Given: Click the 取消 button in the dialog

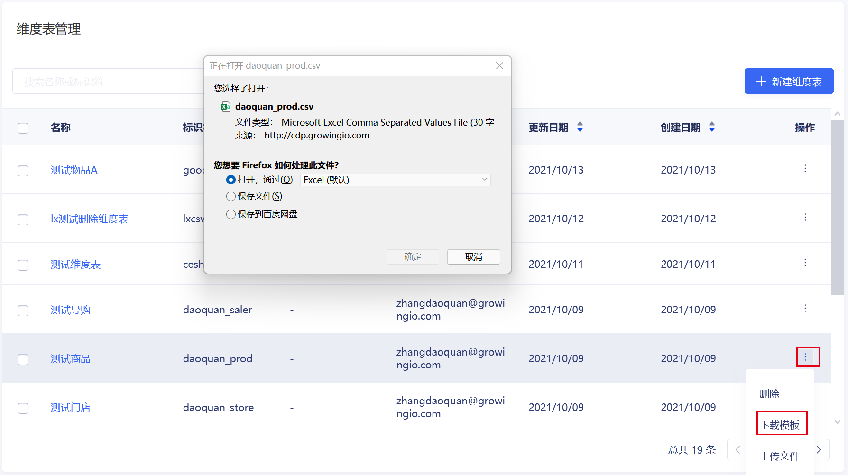Looking at the screenshot, I should pyautogui.click(x=473, y=256).
